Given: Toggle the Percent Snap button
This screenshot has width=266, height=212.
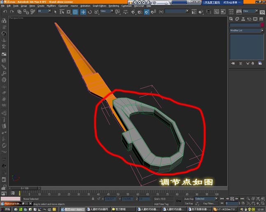Looking at the screenshot, I should [x=147, y=12].
